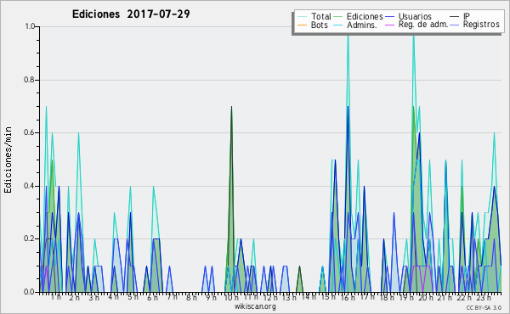Click the wikiscan.org text below chart

pyautogui.click(x=255, y=306)
